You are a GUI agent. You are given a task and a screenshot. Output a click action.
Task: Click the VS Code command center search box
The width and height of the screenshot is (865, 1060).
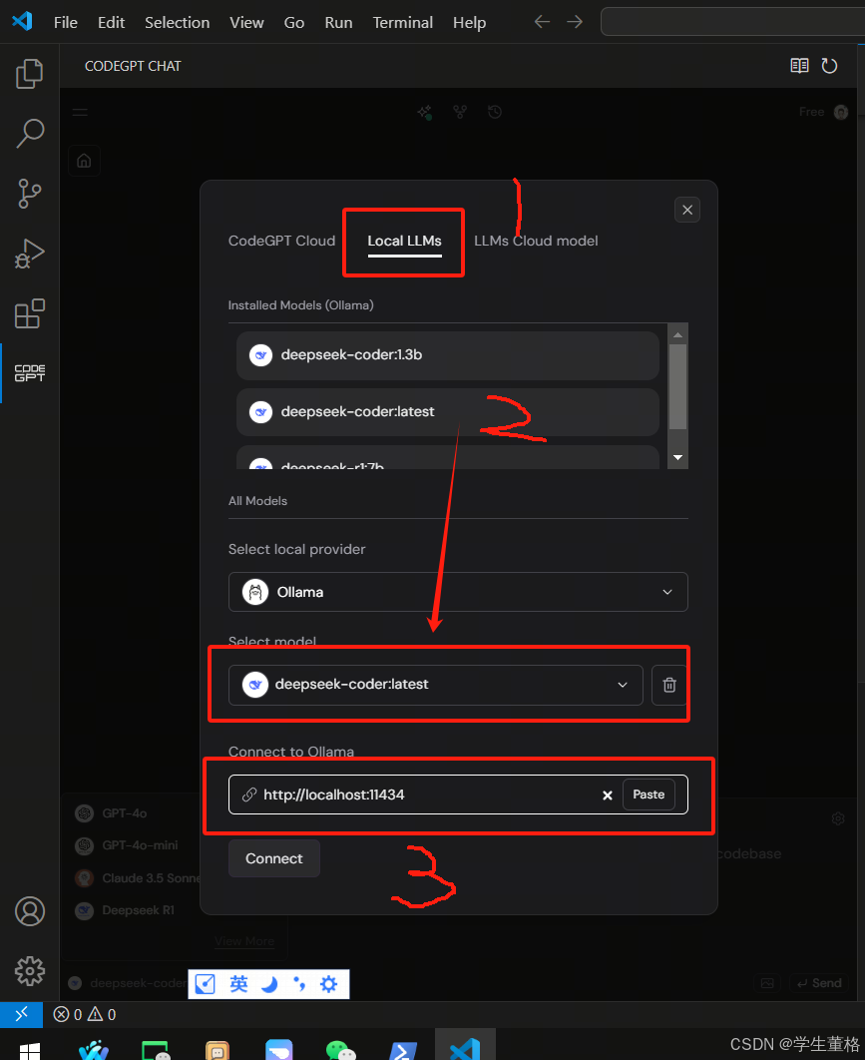pos(732,22)
